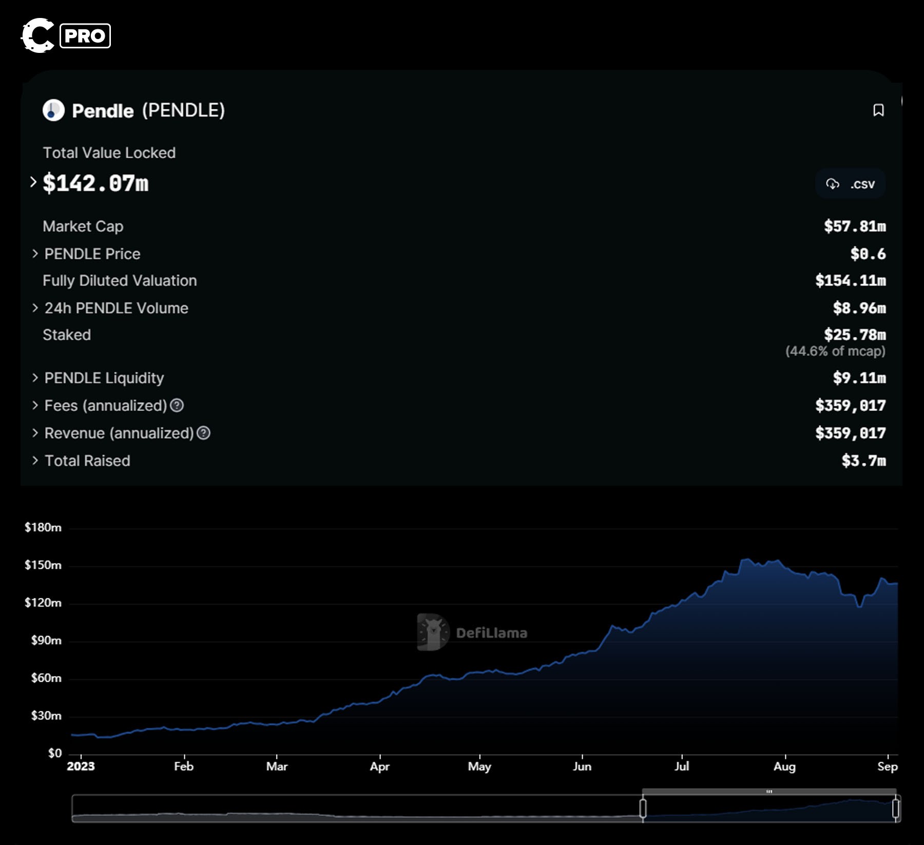924x845 pixels.
Task: Open the Fees (annualized) help icon
Action: click(177, 406)
